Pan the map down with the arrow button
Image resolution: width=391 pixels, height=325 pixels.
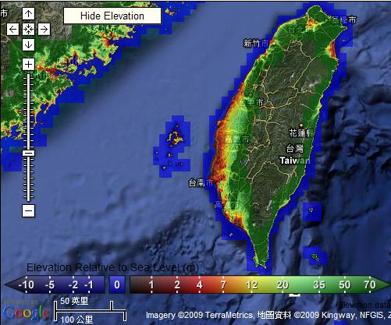click(28, 45)
